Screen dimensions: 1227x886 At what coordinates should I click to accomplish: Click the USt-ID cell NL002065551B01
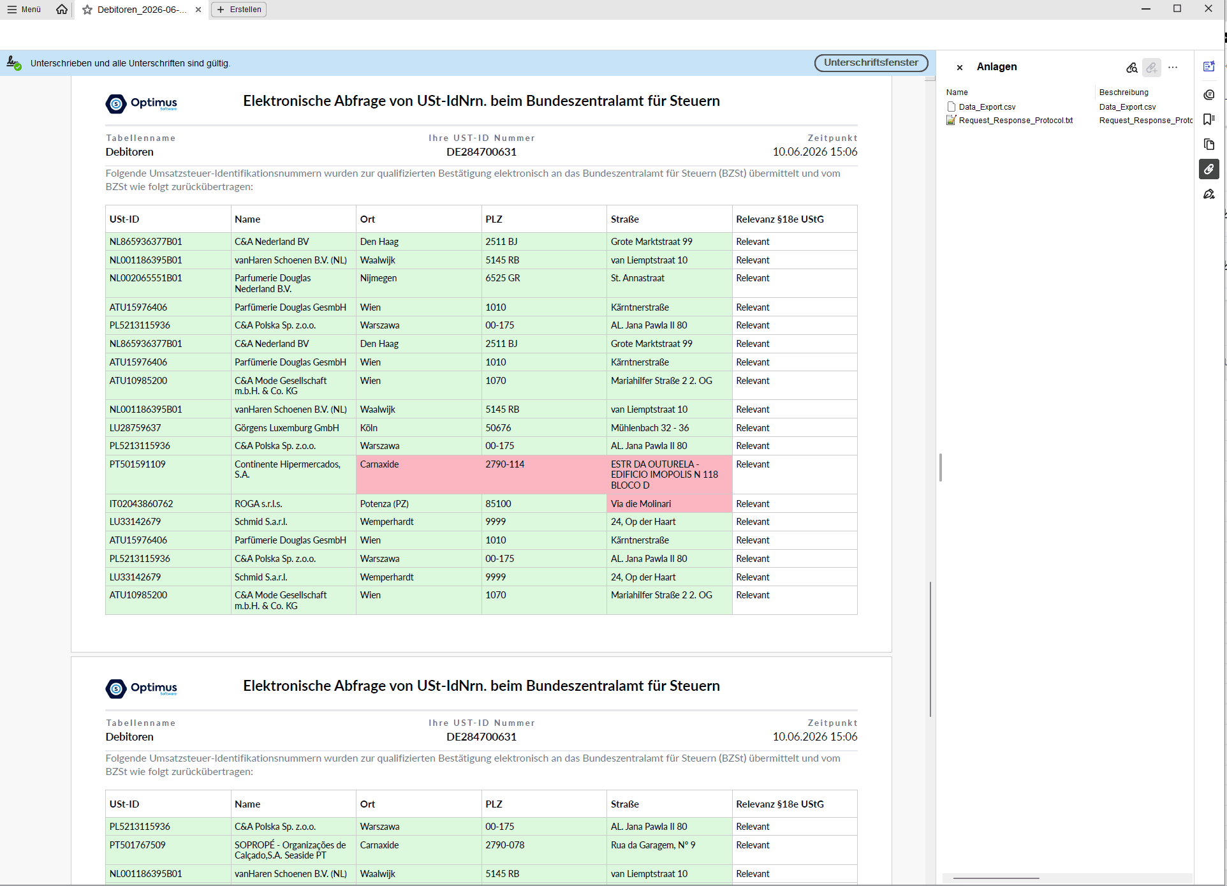[168, 283]
